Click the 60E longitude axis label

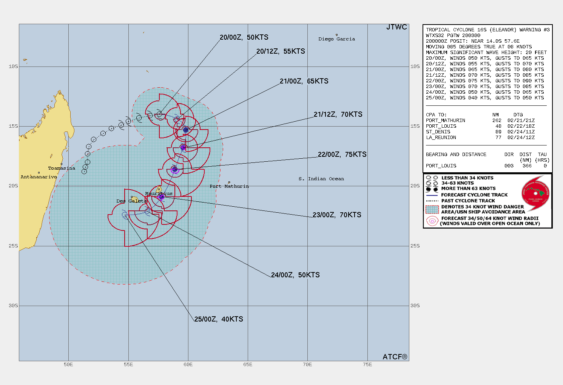[188, 365]
